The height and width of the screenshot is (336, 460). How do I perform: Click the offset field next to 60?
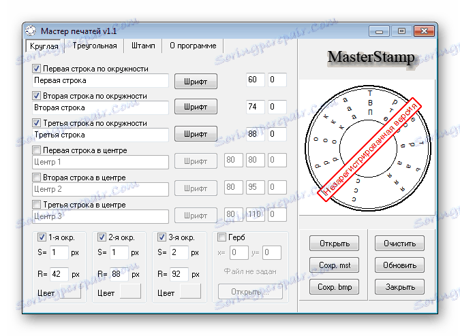coord(277,80)
